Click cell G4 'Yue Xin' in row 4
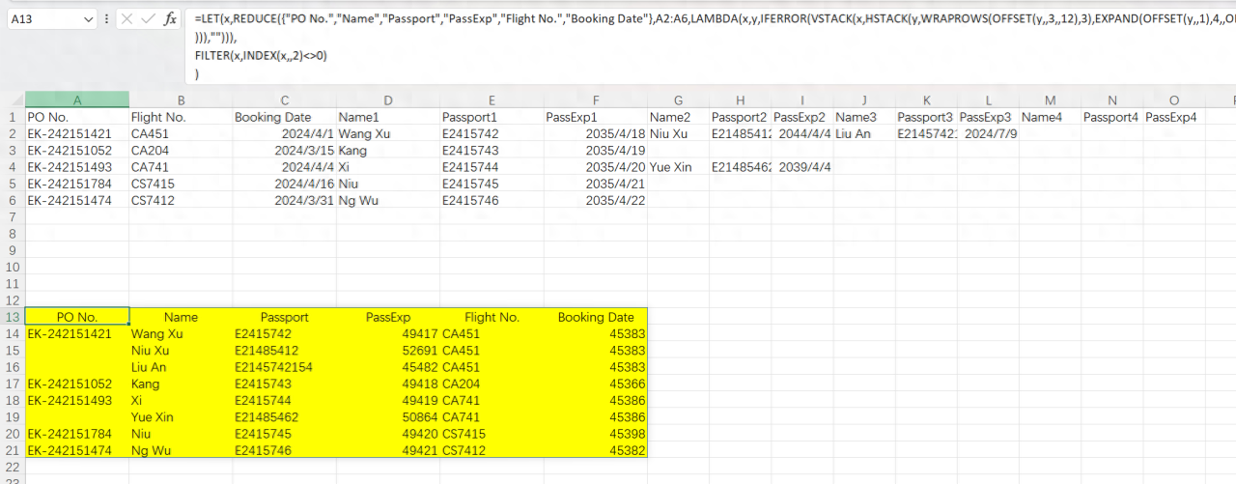The image size is (1236, 484). pyautogui.click(x=678, y=167)
